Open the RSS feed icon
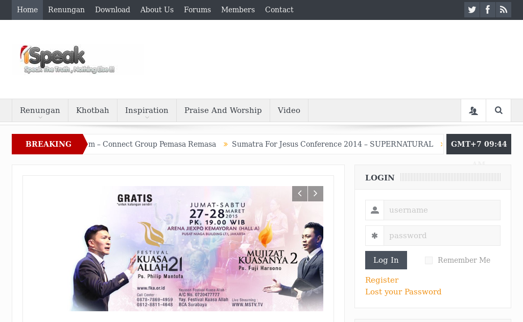The image size is (523, 322). (503, 10)
